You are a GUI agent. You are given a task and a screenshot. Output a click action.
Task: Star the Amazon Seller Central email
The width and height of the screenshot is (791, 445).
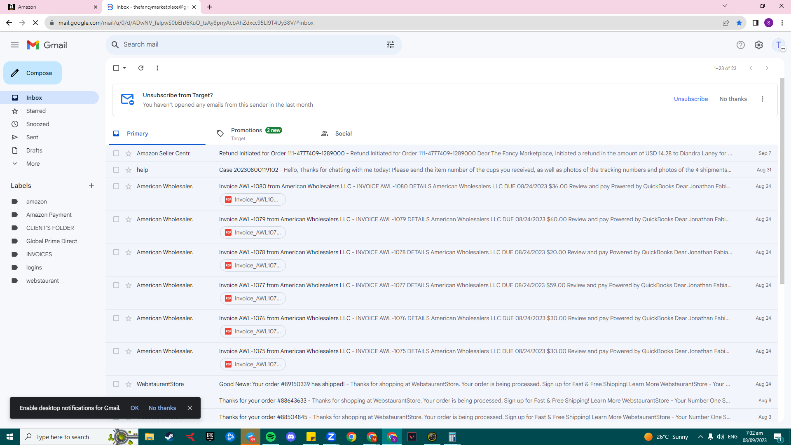[x=129, y=154]
